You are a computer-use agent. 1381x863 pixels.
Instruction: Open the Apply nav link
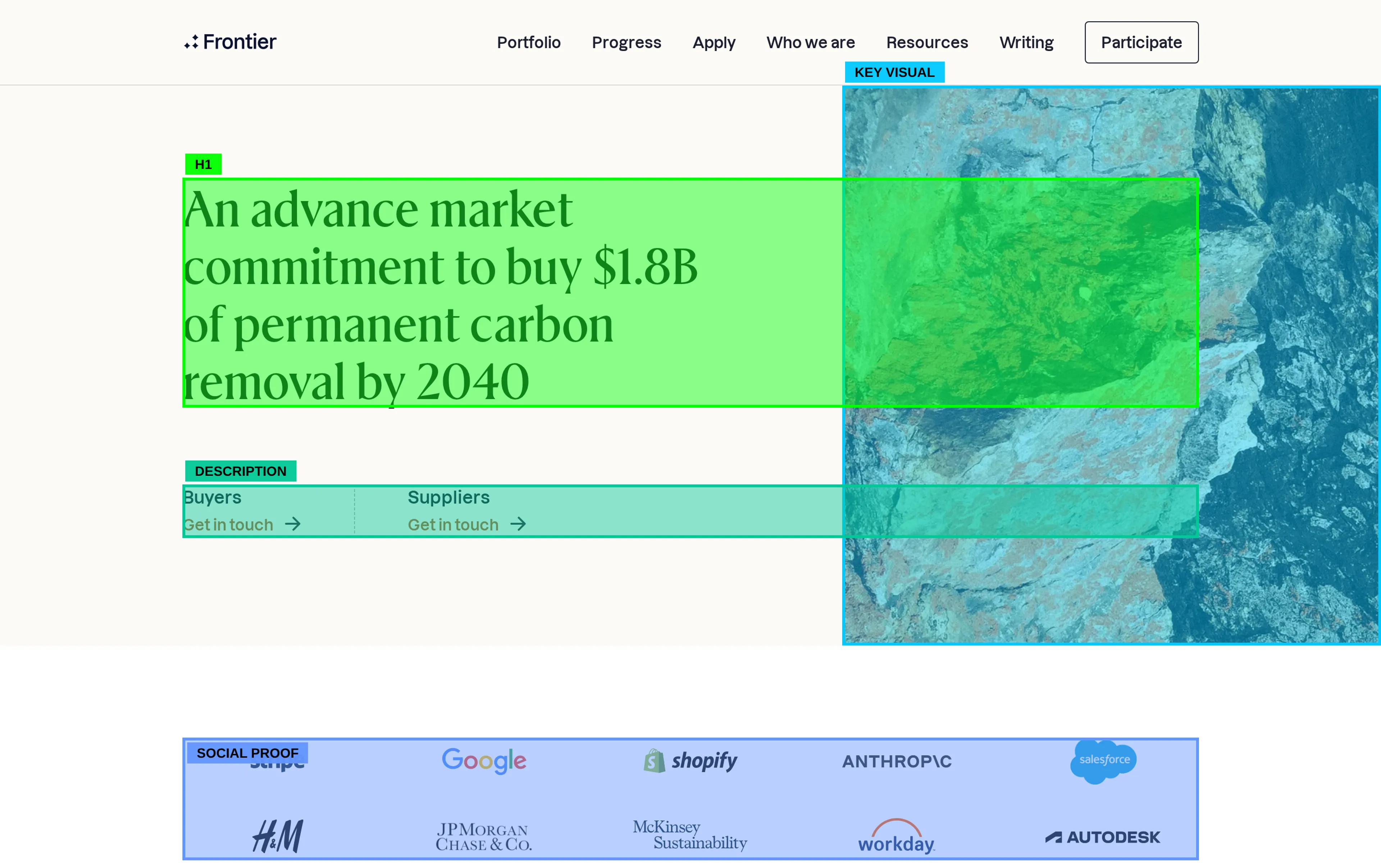click(x=714, y=43)
